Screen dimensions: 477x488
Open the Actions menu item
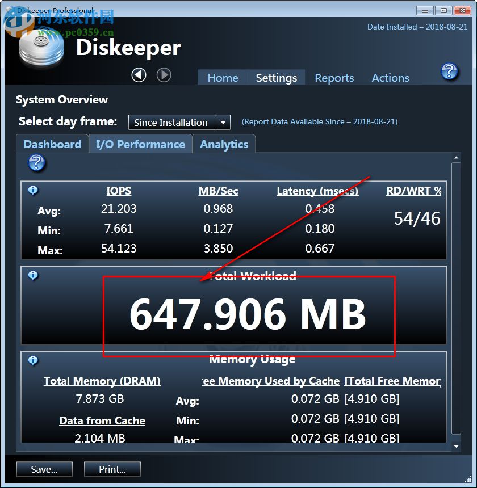(390, 78)
